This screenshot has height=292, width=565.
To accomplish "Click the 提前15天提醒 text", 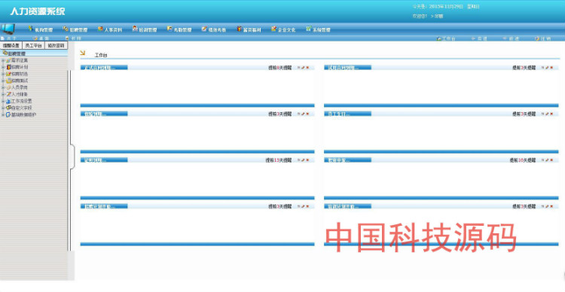I will point(279,160).
